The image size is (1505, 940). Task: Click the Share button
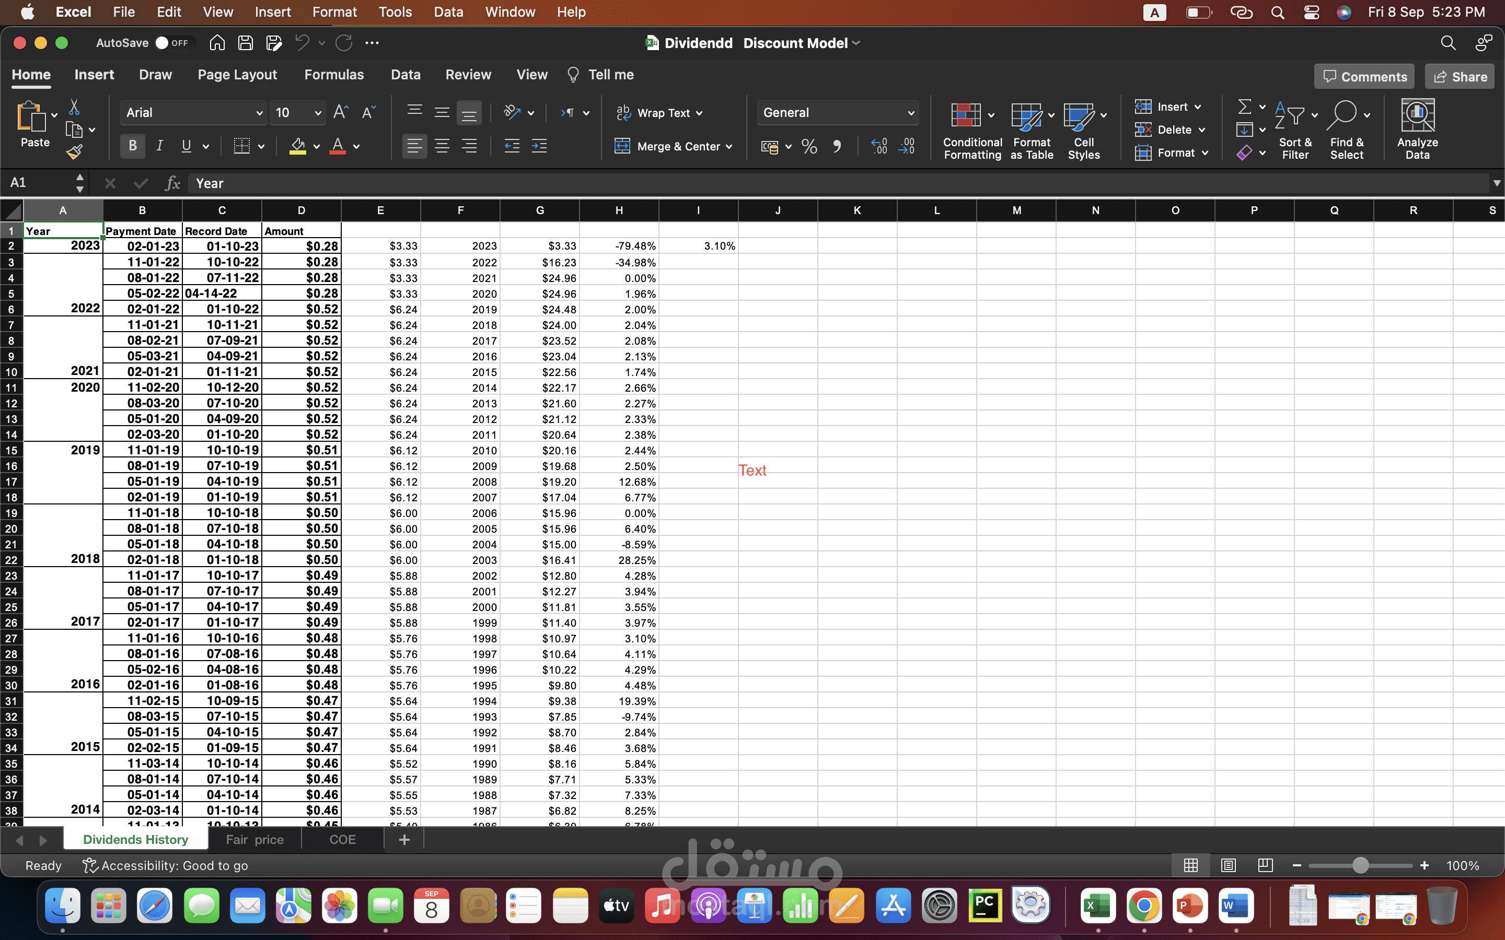point(1460,76)
